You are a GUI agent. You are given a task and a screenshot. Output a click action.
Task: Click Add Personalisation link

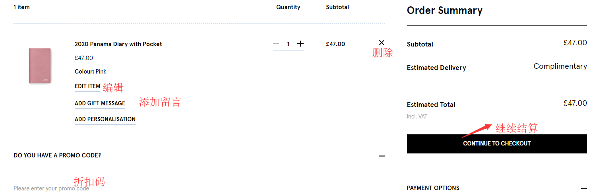[x=105, y=119]
